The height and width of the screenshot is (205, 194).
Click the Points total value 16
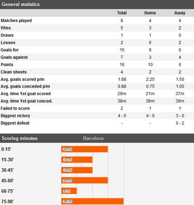coord(122,65)
